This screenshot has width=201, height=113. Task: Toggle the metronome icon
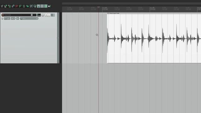pos(24,6)
